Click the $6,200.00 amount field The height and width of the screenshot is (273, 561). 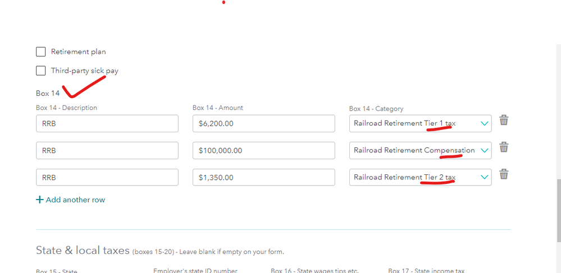[x=263, y=123]
